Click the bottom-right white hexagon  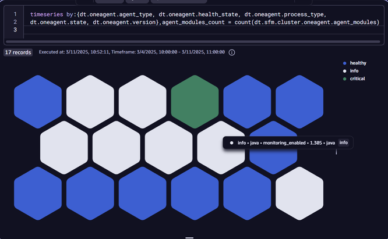(299, 190)
